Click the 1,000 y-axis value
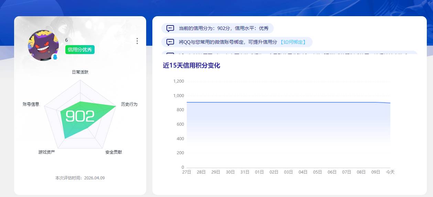433x197 pixels. pos(178,96)
